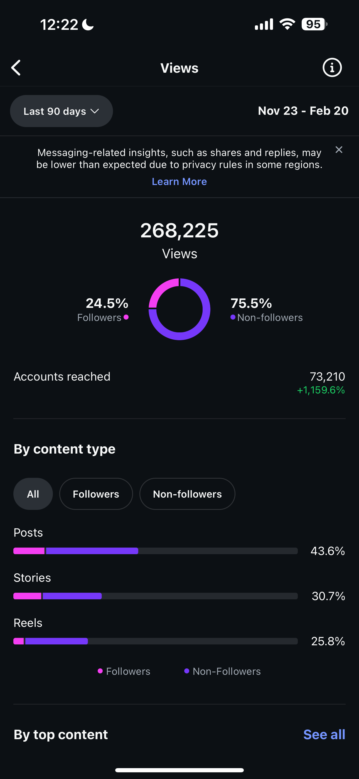Switch to the Followers filter chip

[96, 494]
